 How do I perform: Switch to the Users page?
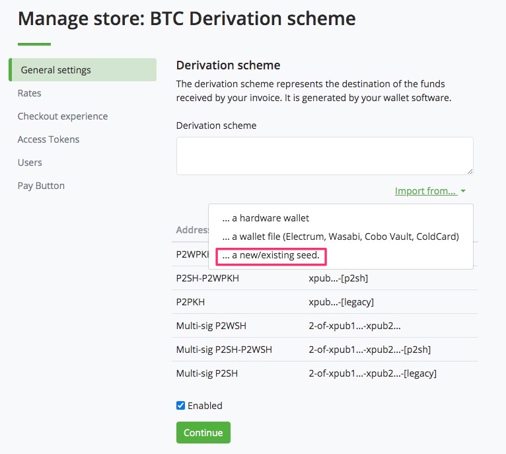click(30, 163)
